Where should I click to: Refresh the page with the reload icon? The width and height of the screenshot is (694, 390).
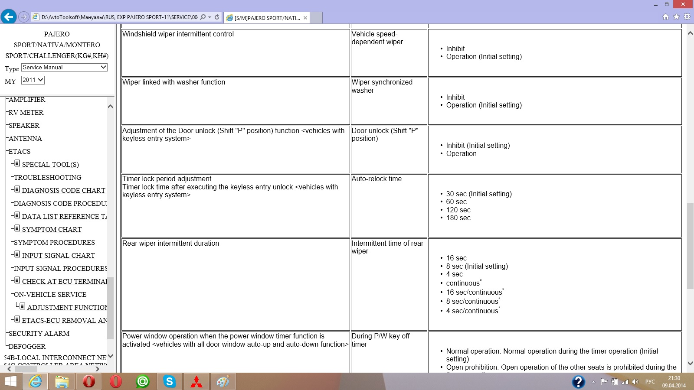pos(217,17)
